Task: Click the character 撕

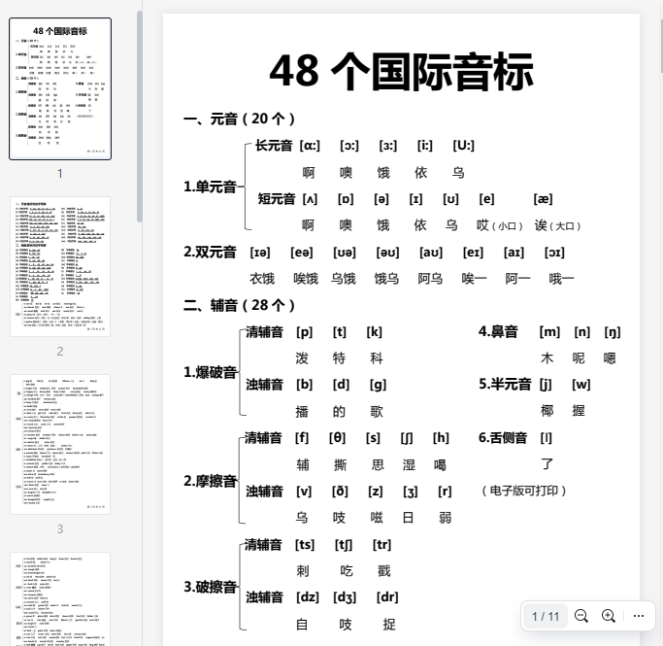Action: click(x=340, y=465)
